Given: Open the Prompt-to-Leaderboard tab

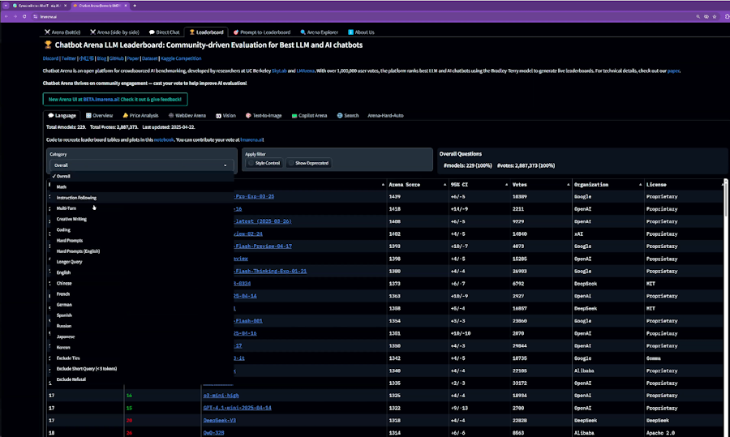Looking at the screenshot, I should coord(262,32).
